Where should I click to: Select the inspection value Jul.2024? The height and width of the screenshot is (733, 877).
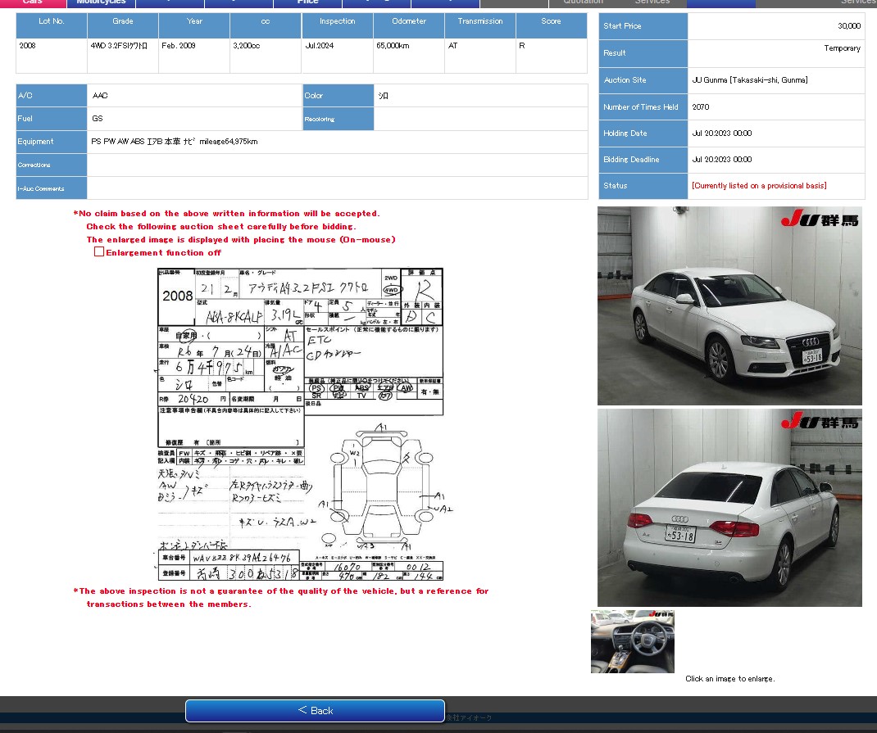point(320,46)
